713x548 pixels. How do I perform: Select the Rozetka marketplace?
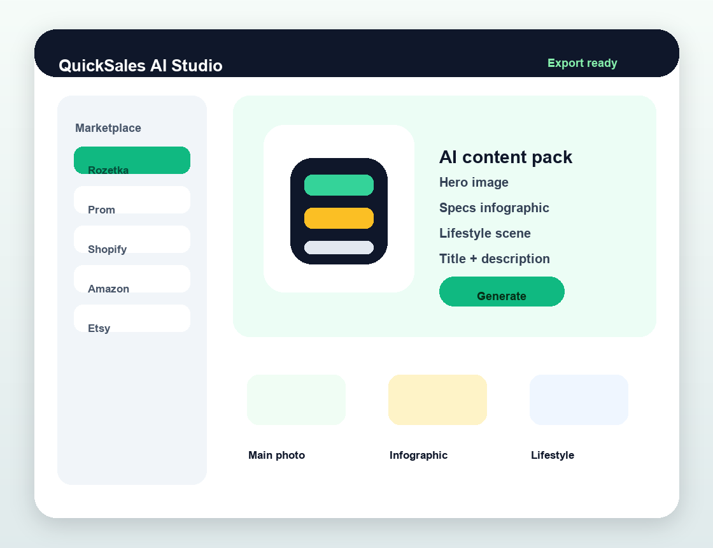click(132, 160)
